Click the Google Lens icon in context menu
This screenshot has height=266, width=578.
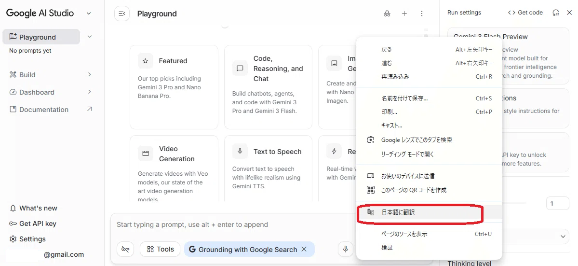click(x=370, y=140)
